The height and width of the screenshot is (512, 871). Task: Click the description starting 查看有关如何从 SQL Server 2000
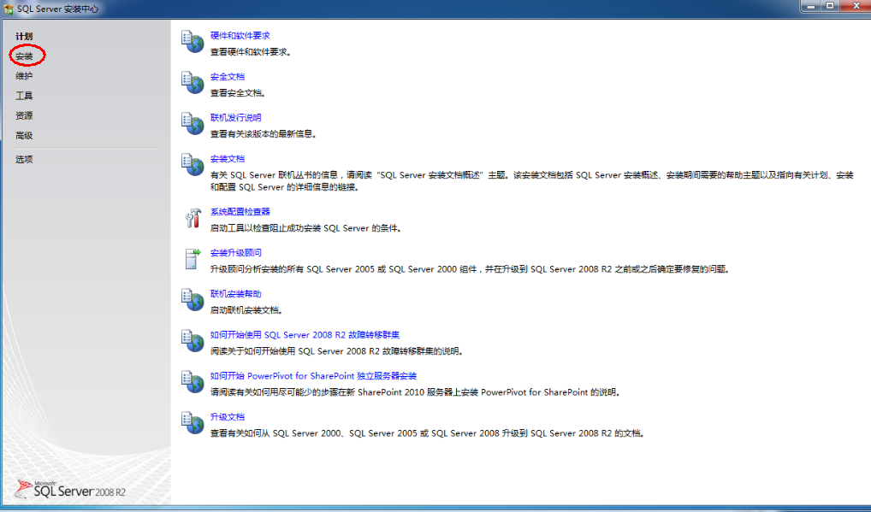click(x=429, y=433)
